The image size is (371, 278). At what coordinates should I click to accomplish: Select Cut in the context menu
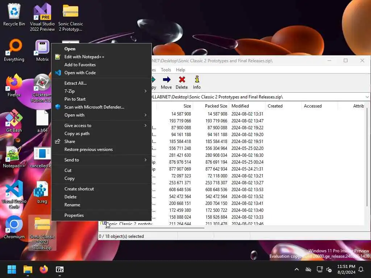coord(101,170)
